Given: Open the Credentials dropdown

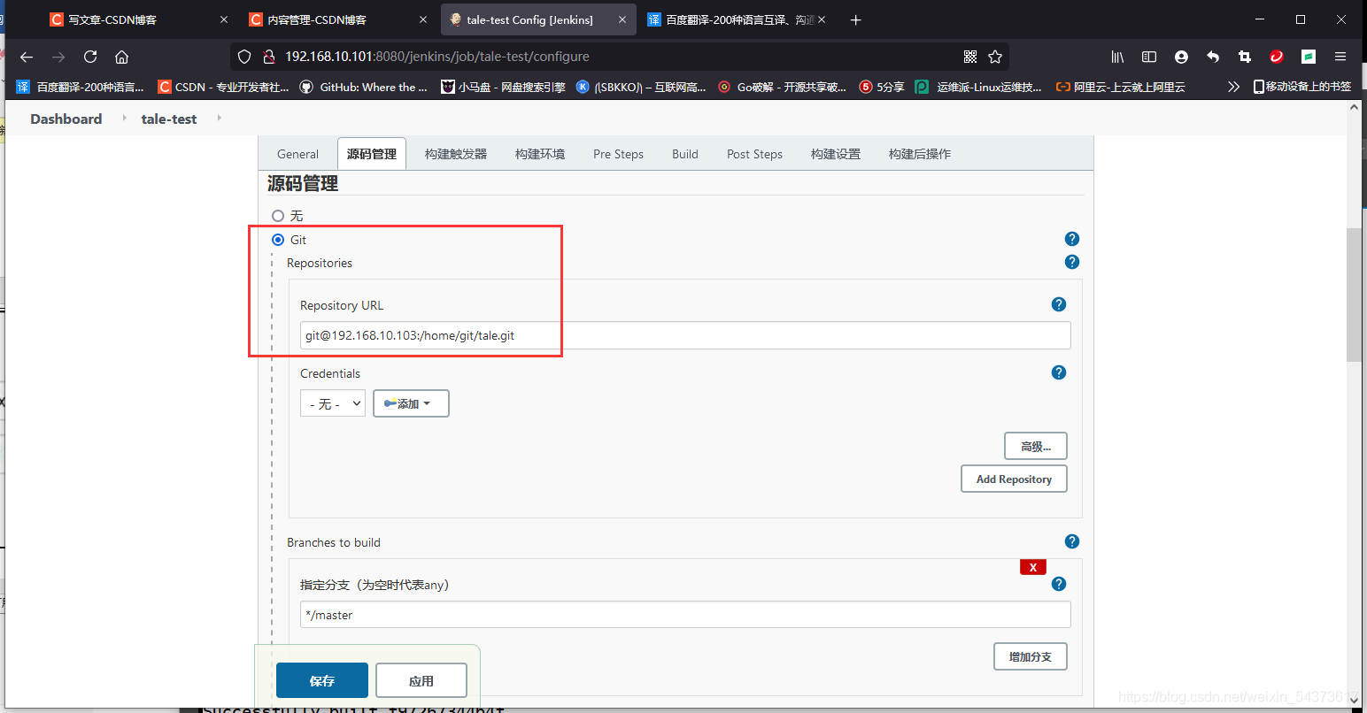Looking at the screenshot, I should 333,403.
